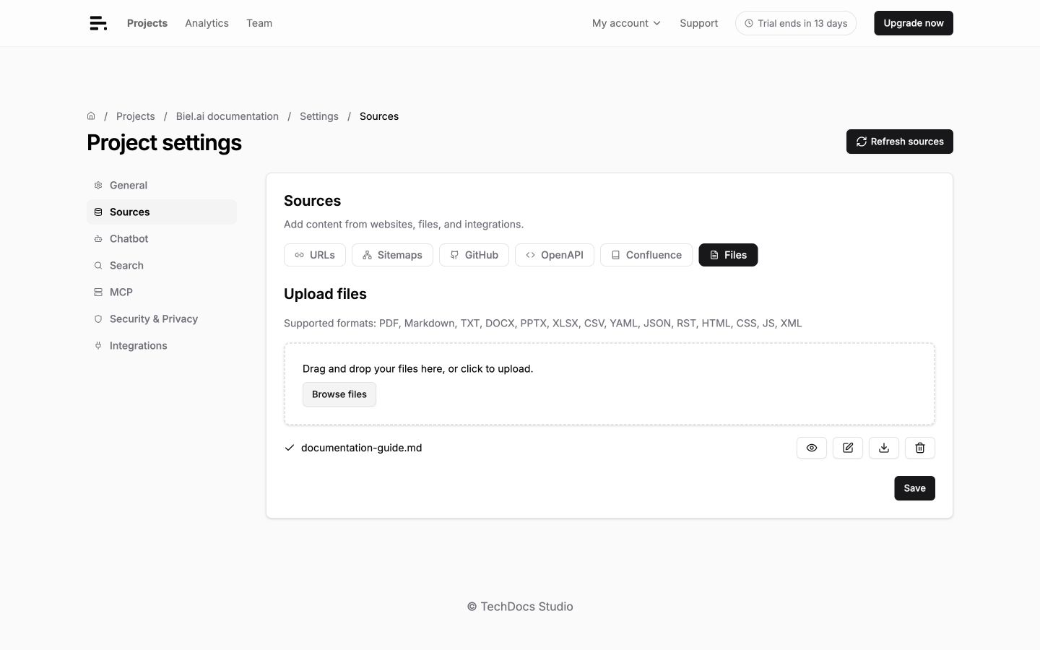Preview documentation-guide.md with eye icon

(x=812, y=448)
